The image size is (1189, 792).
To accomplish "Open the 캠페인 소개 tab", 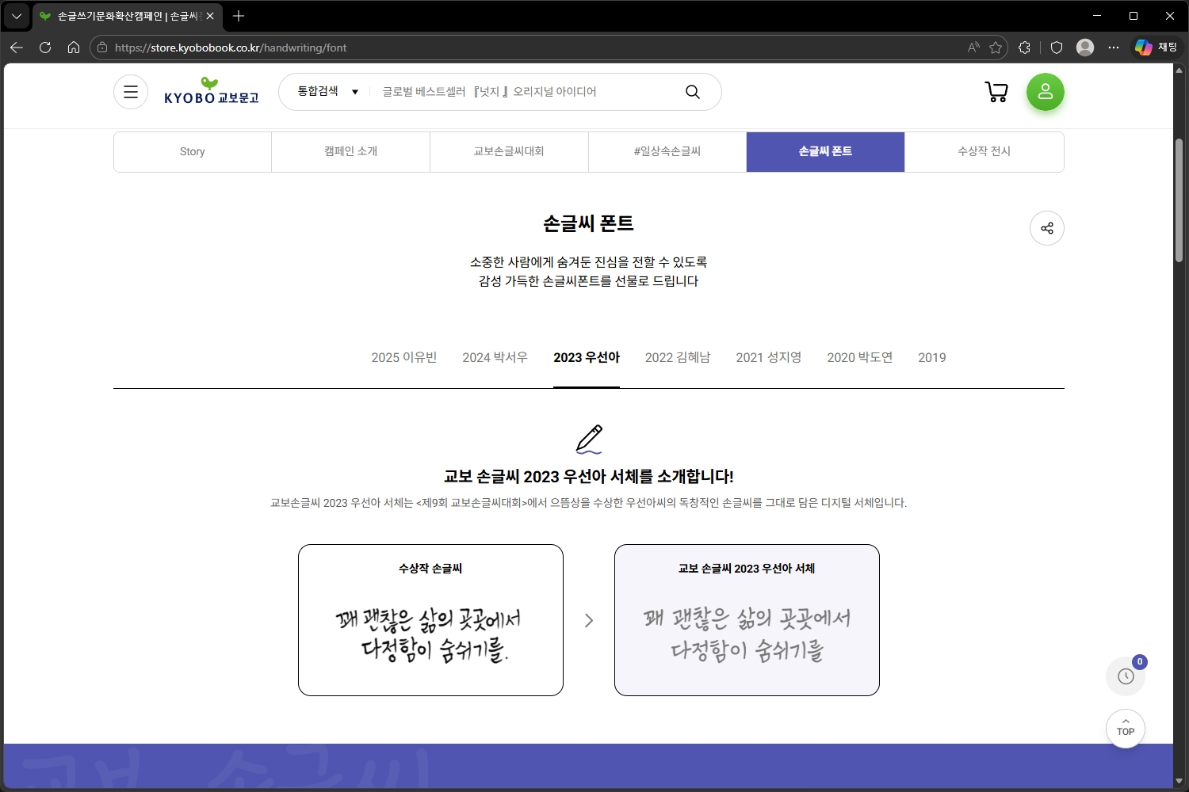I will (x=350, y=151).
